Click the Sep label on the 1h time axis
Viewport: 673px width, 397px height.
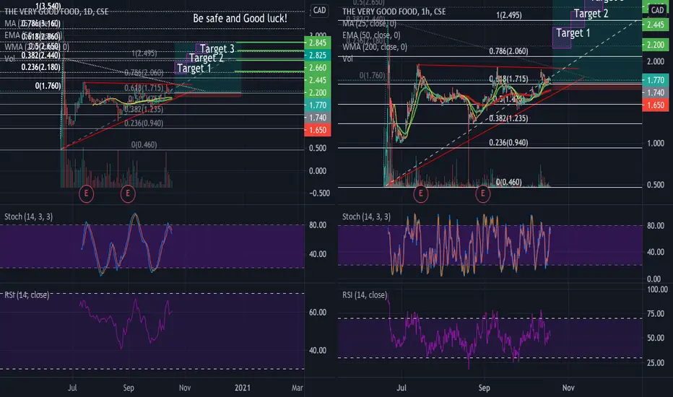[x=484, y=388]
